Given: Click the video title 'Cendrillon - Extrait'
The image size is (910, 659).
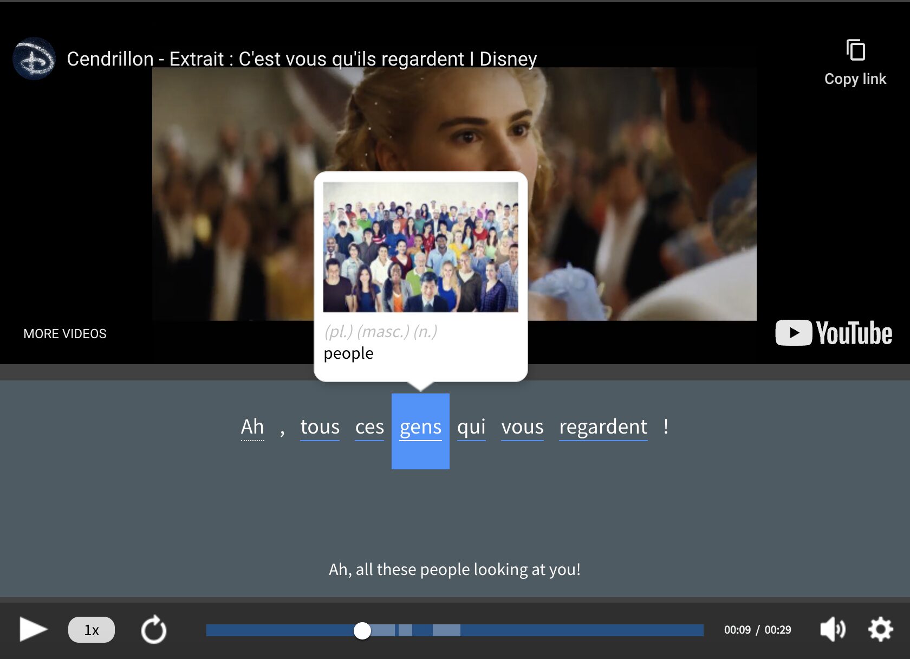Looking at the screenshot, I should coord(302,59).
